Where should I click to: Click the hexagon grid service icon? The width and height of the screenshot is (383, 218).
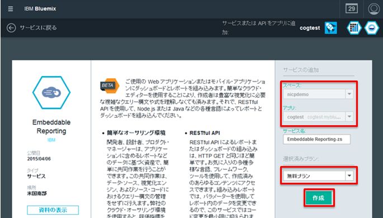click(354, 28)
